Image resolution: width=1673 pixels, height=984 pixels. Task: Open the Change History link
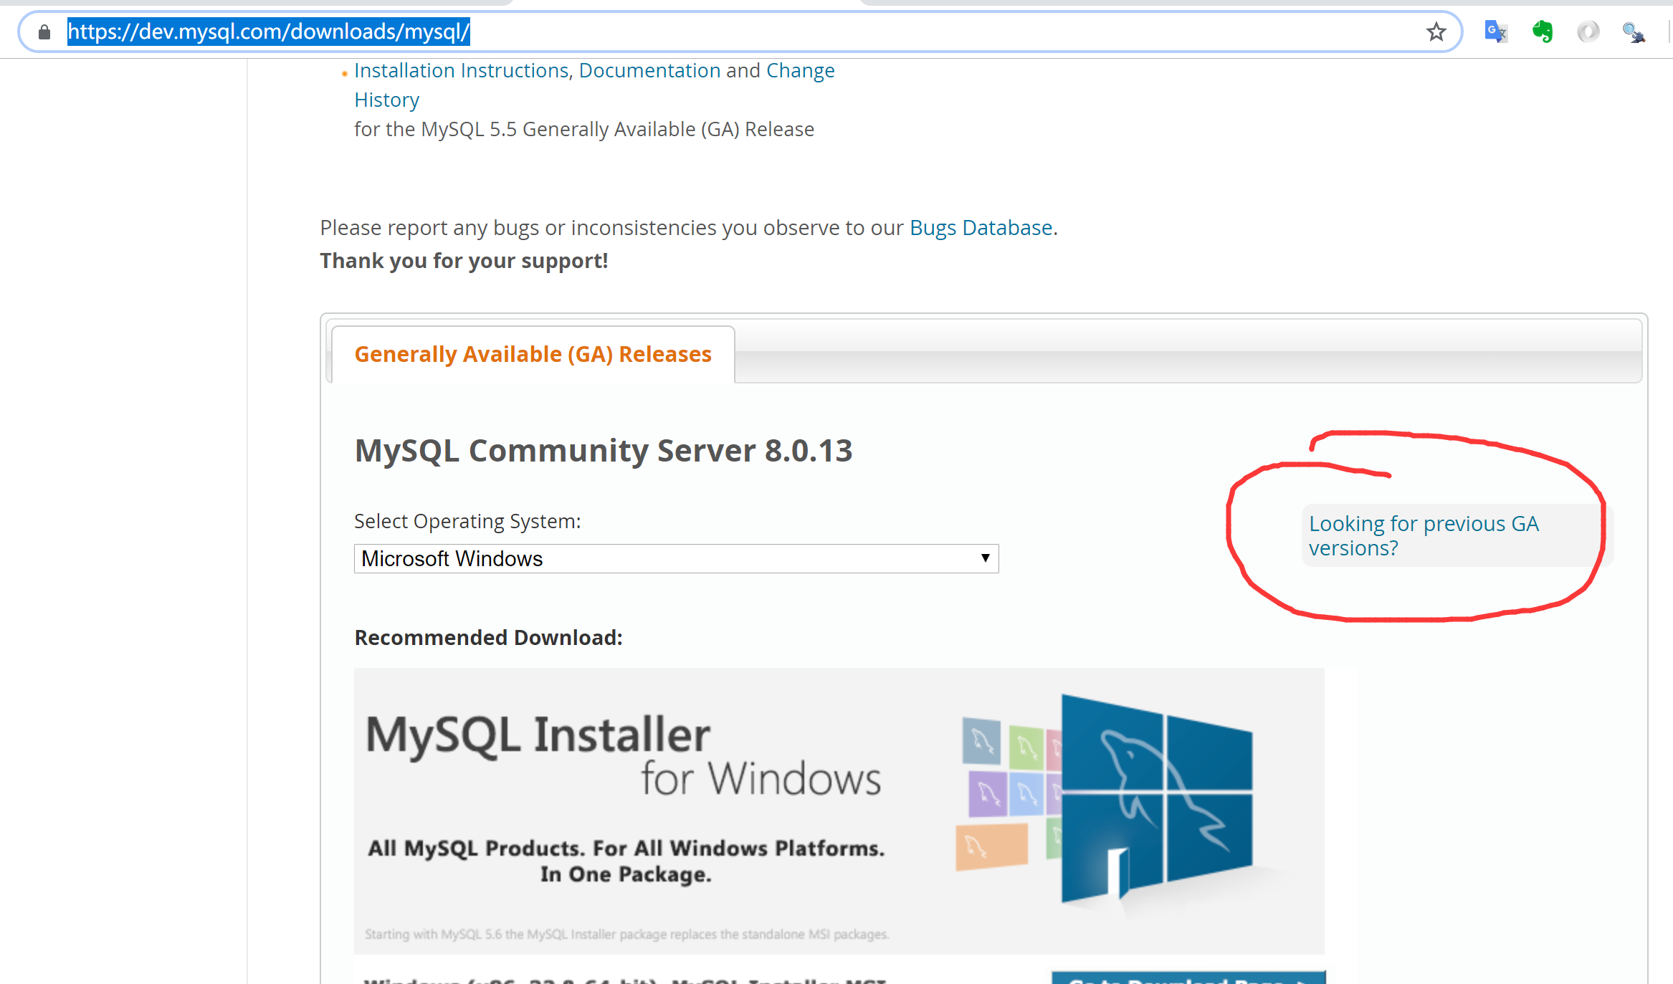pos(594,85)
